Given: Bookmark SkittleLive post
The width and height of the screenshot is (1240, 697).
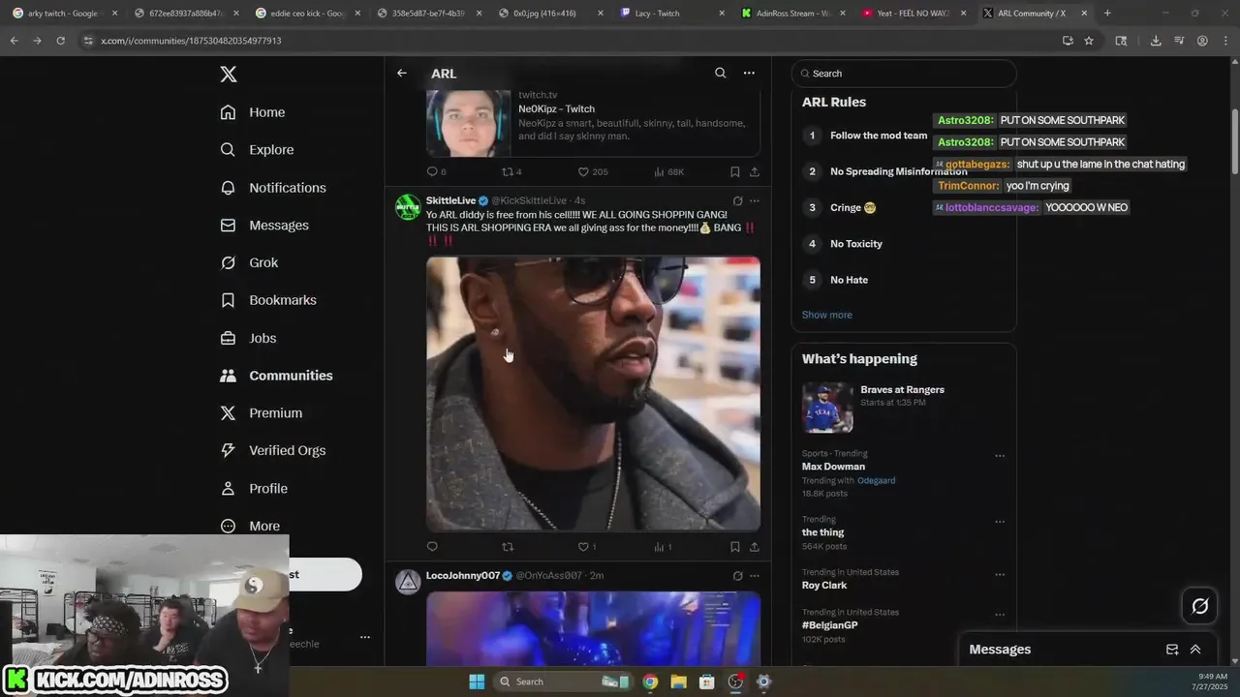Looking at the screenshot, I should 735,547.
